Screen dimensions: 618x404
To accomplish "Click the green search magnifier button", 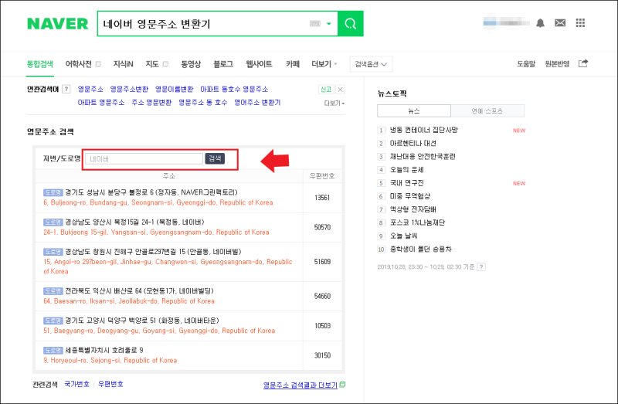I will (x=351, y=24).
